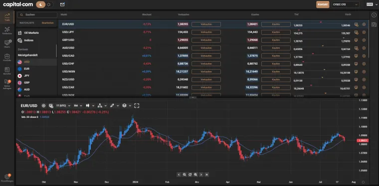The width and height of the screenshot is (379, 186).
Task: Open the CYSEC CFD account dropdown
Action: click(x=346, y=4)
